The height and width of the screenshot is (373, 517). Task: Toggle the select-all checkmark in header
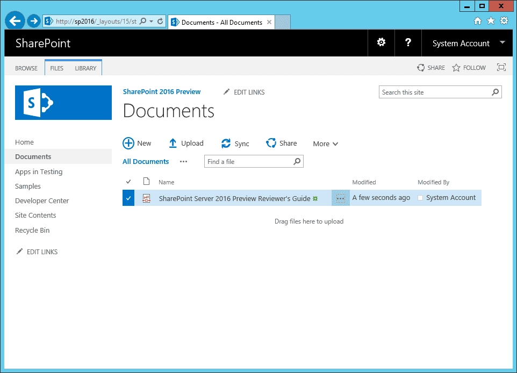[x=128, y=182]
